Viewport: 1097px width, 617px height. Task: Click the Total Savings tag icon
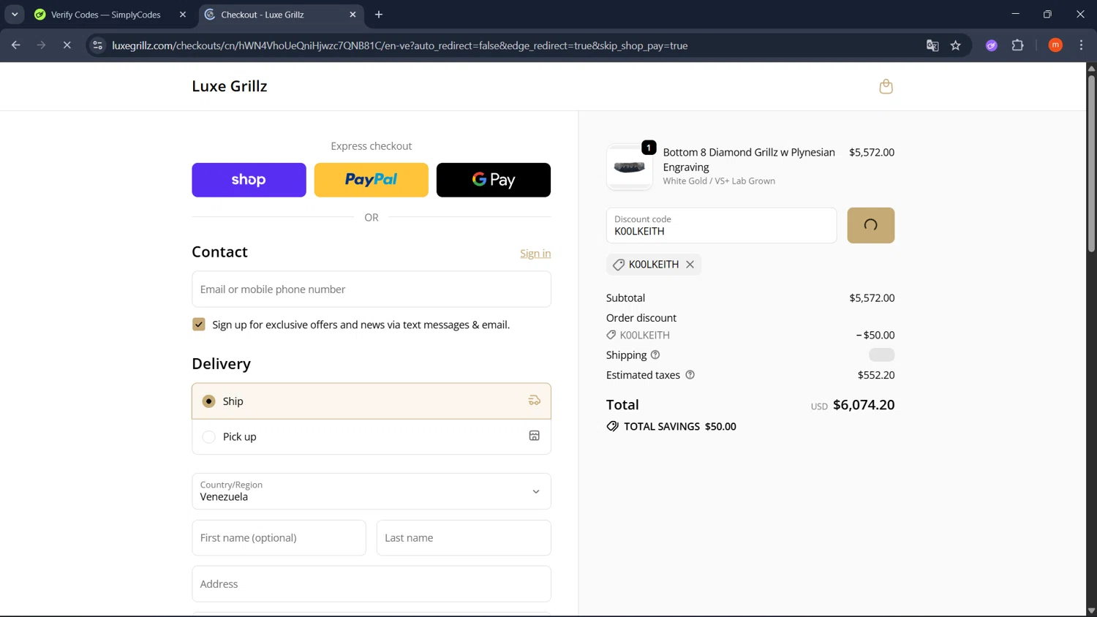click(x=613, y=426)
